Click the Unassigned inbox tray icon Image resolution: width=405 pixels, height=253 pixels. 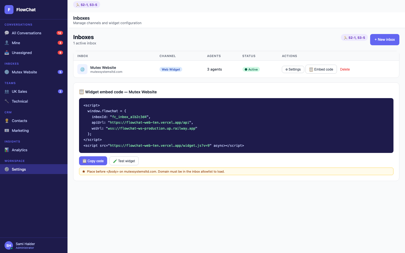(x=7, y=53)
